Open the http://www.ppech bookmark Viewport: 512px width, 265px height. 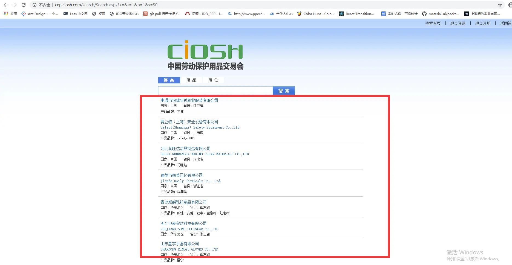coord(246,14)
